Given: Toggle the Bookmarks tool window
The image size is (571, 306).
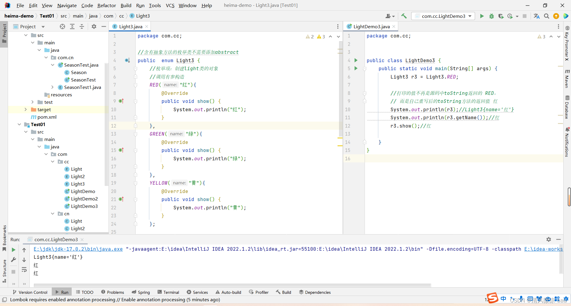Looking at the screenshot, I should pyautogui.click(x=4, y=238).
